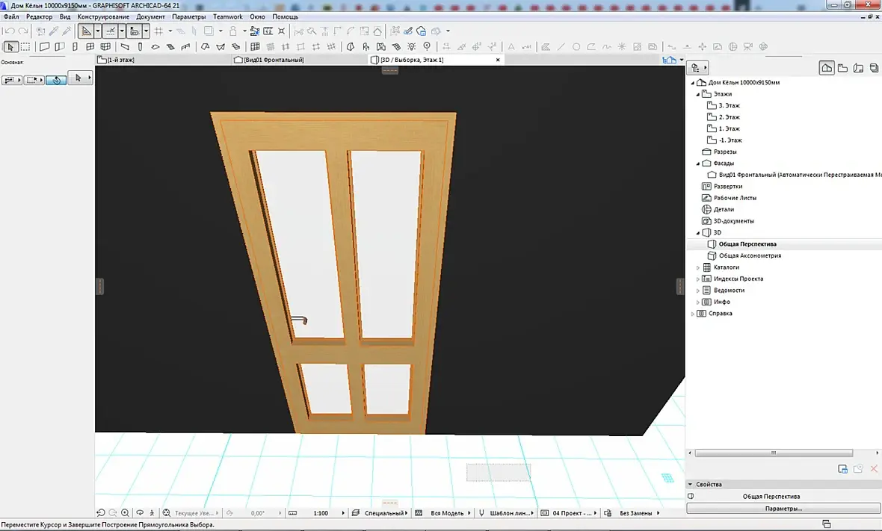This screenshot has width=882, height=531.
Task: Toggle the quick selection mode button
Action: tap(56, 80)
